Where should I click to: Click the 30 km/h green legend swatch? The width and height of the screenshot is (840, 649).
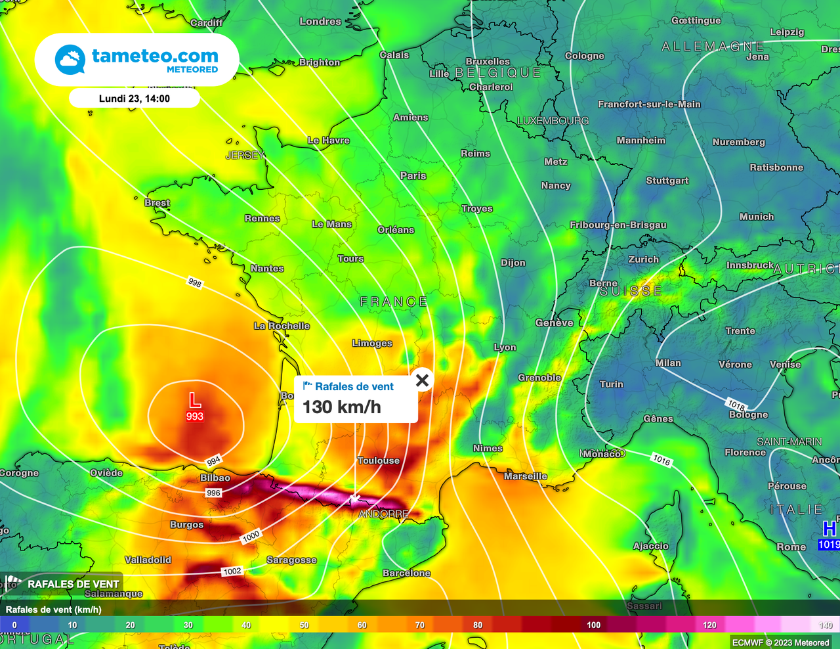(x=188, y=625)
